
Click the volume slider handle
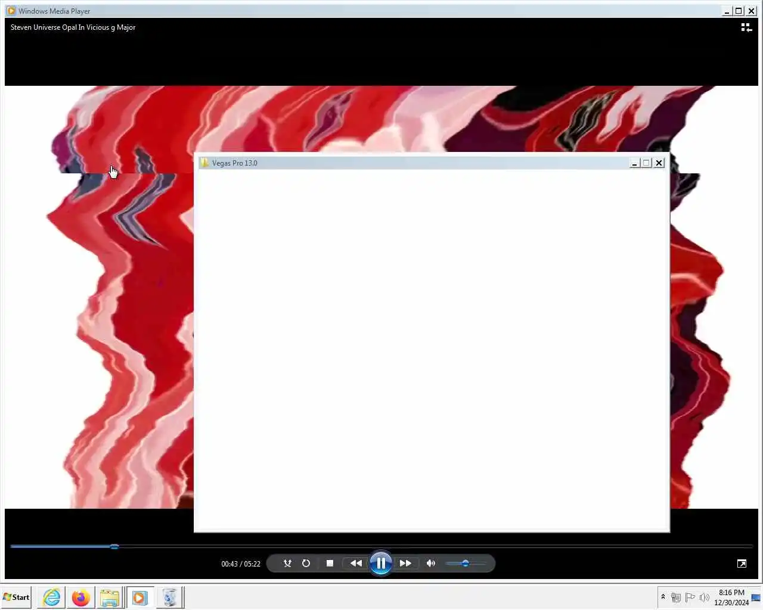pyautogui.click(x=465, y=563)
